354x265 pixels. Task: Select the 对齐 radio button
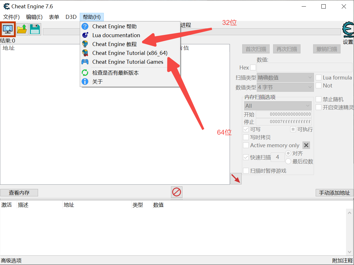[288, 153]
